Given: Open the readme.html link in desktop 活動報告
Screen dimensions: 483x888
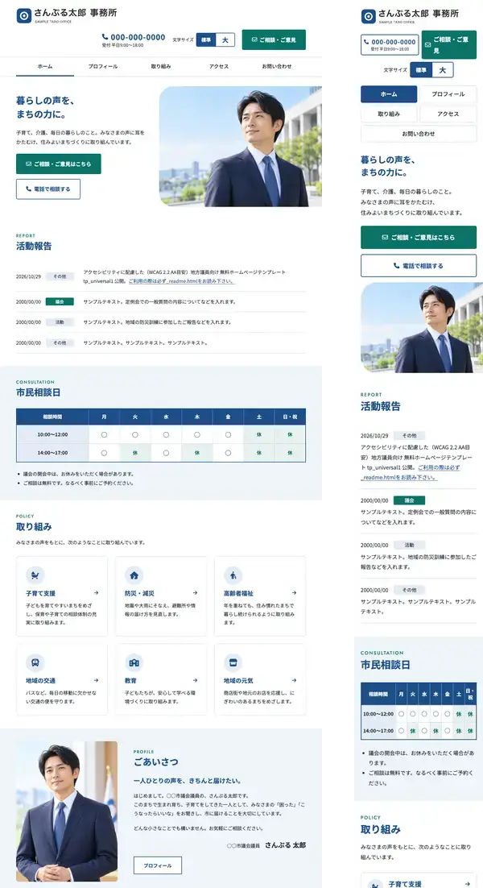Looking at the screenshot, I should (182, 281).
